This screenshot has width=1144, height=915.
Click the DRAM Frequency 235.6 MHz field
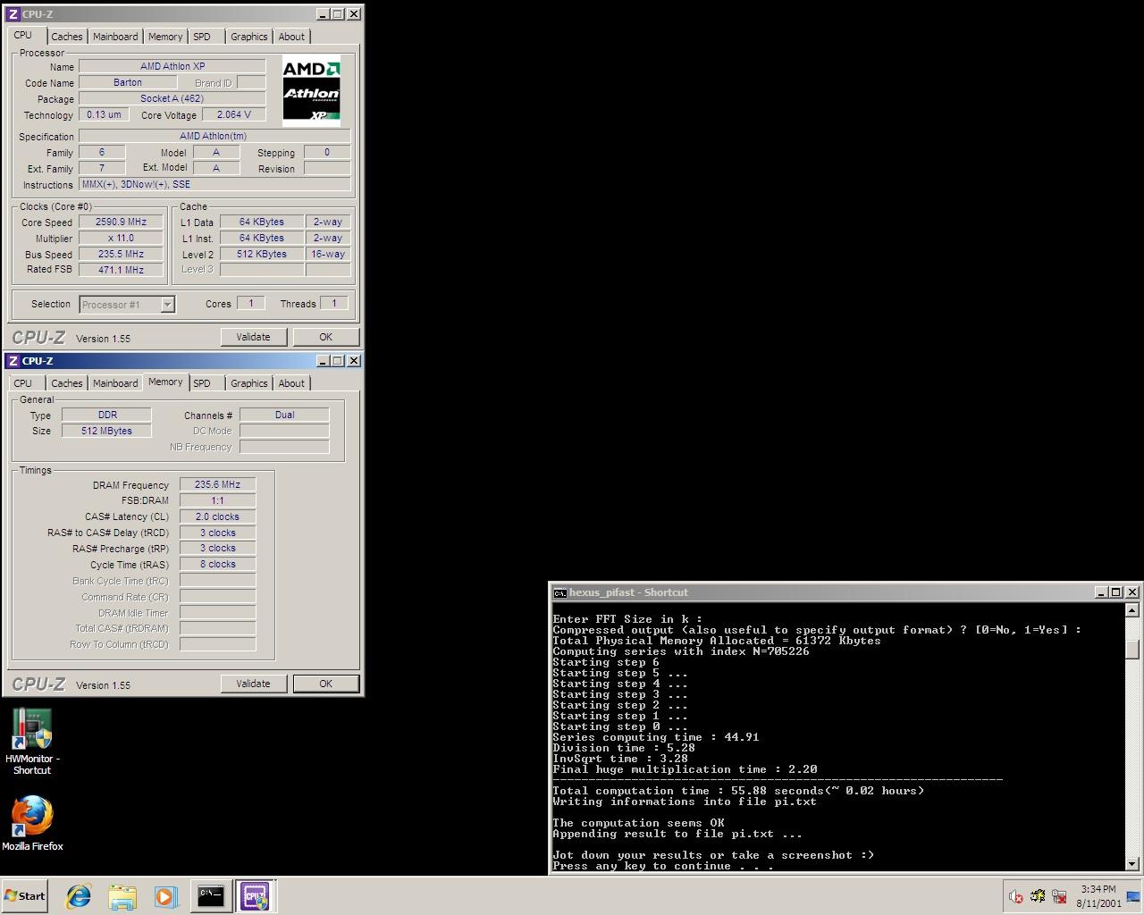(218, 485)
